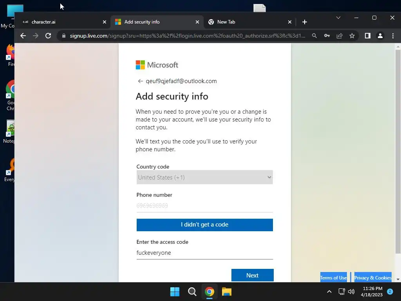Click the page vertical scrollbar
Screen dimensions: 401x301
[x=398, y=151]
